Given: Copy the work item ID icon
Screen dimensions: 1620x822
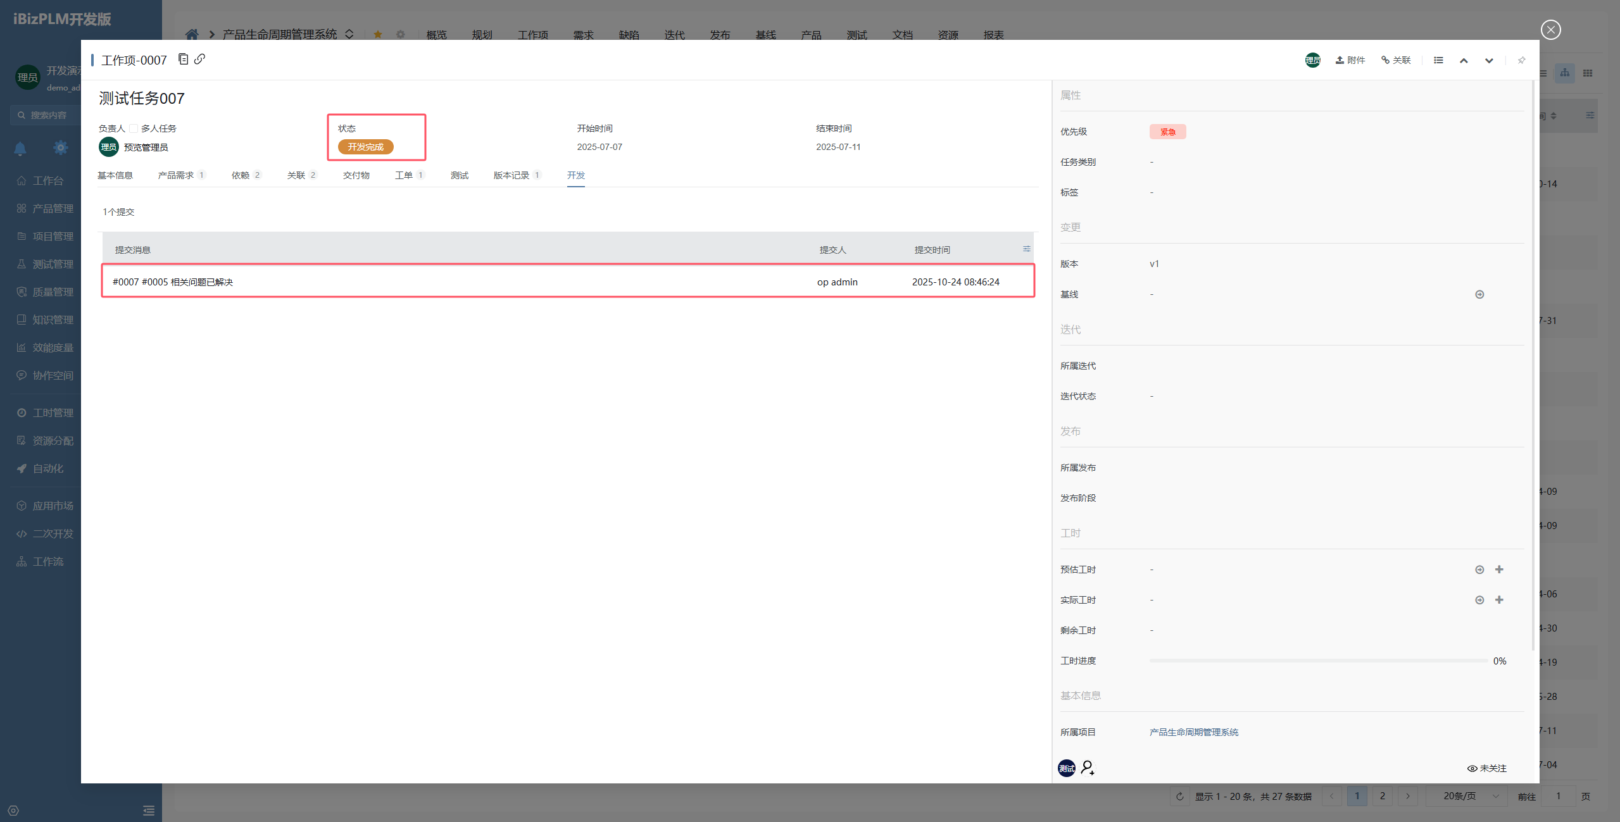Looking at the screenshot, I should point(183,59).
